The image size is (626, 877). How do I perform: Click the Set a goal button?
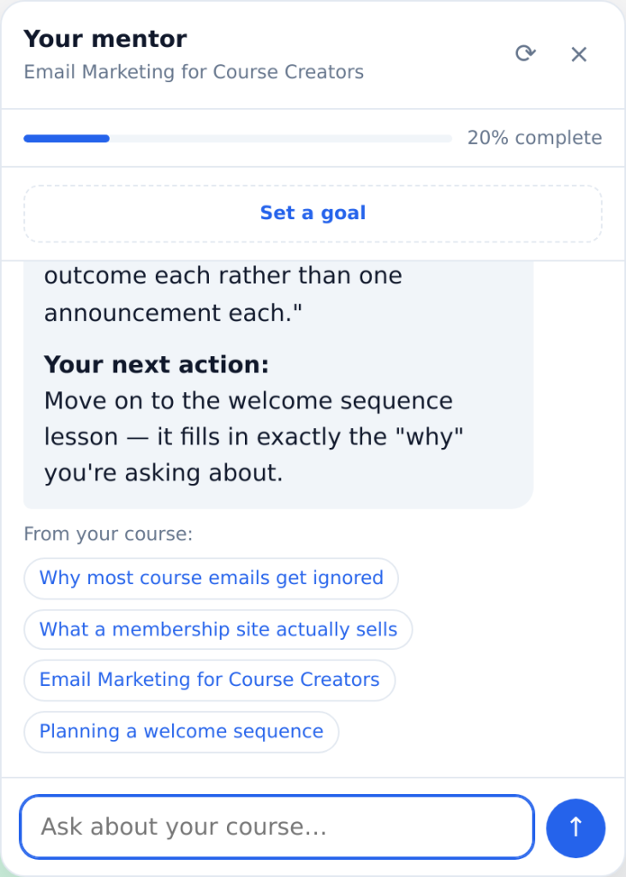tap(313, 213)
